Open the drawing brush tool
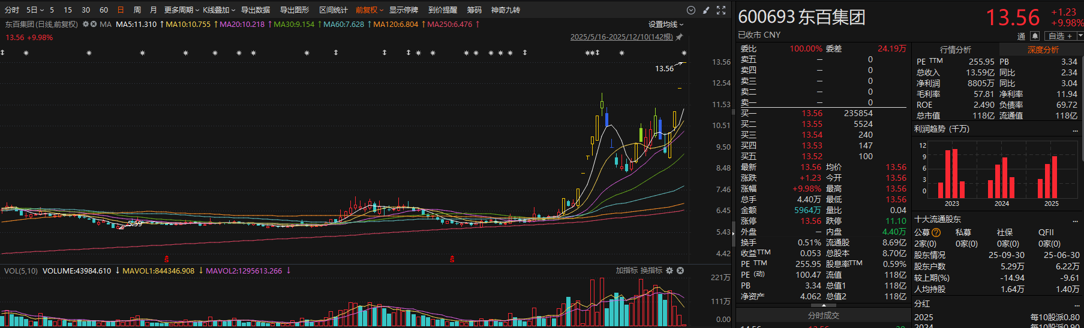This screenshot has height=328, width=1084. pyautogui.click(x=706, y=10)
